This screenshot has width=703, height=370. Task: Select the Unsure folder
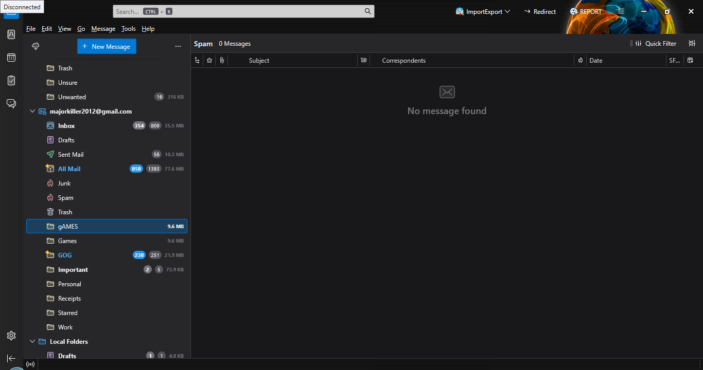click(107, 83)
